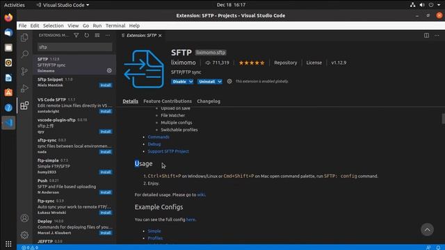Viewport: 445px width, 250px height.
Task: Clear extensions search results icon
Action: [97, 35]
